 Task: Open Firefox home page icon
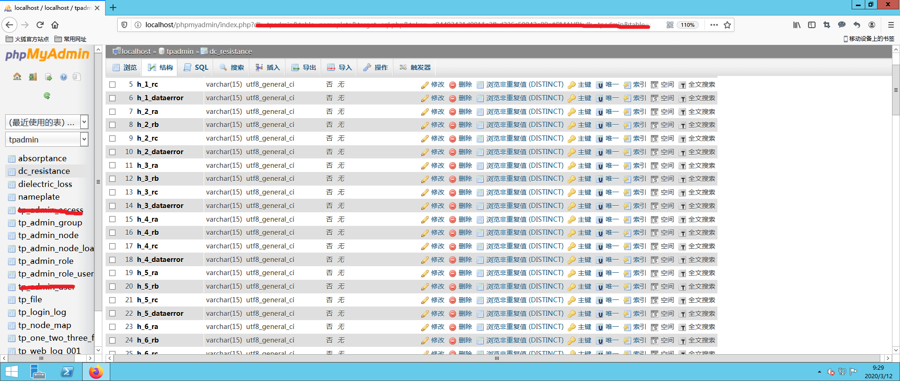coord(55,25)
